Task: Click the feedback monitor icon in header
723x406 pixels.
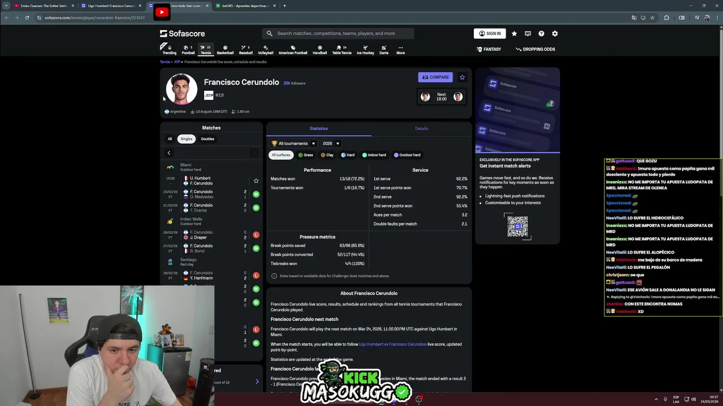Action: pos(528,33)
